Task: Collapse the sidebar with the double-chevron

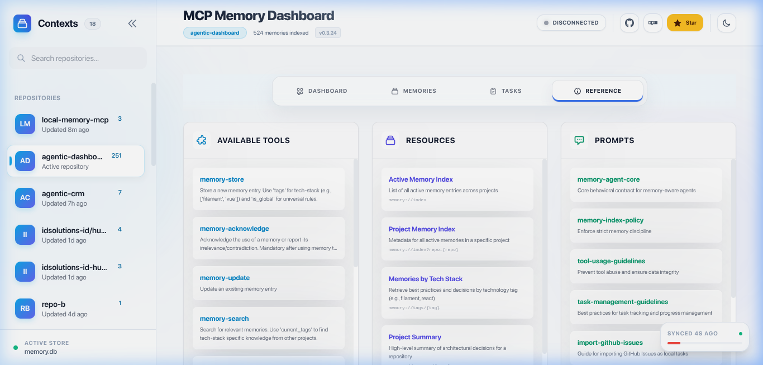Action: click(132, 23)
